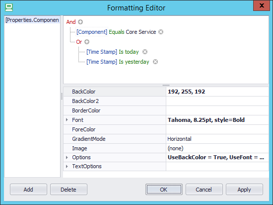The width and height of the screenshot is (273, 205).
Task: Change the Equals operator
Action: pyautogui.click(x=117, y=32)
